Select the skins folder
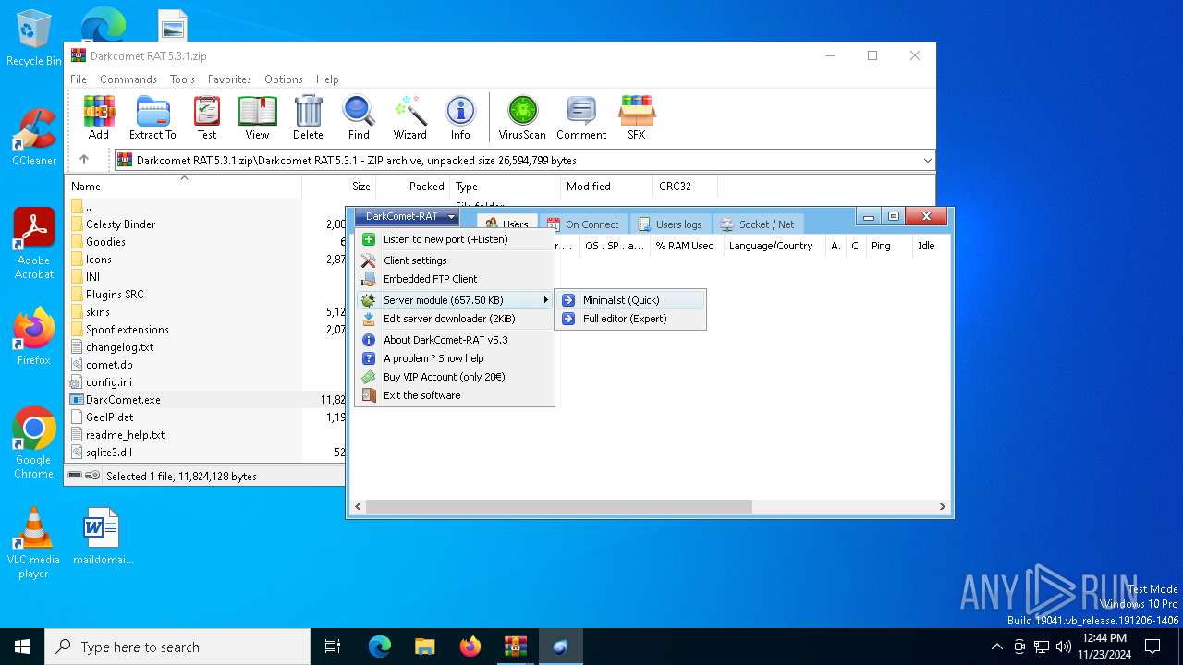 [98, 312]
